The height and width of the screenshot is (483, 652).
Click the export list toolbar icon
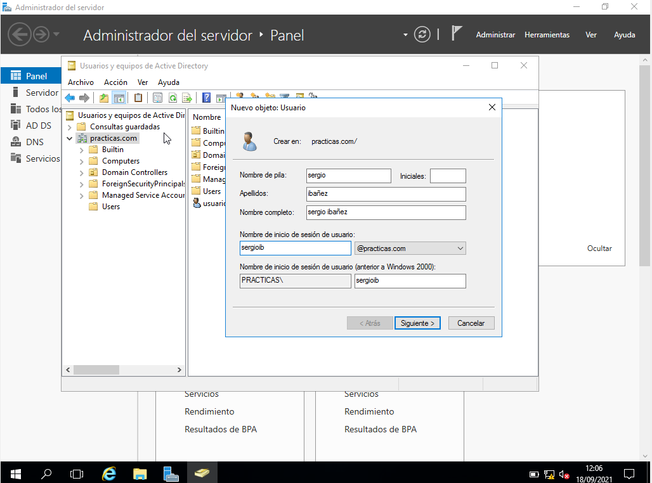point(187,98)
